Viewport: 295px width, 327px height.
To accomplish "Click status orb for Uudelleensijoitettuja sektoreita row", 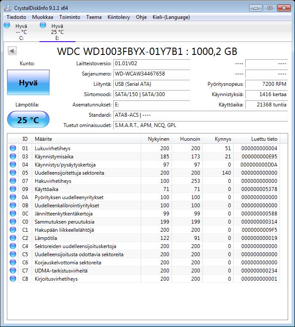I will tap(13, 173).
